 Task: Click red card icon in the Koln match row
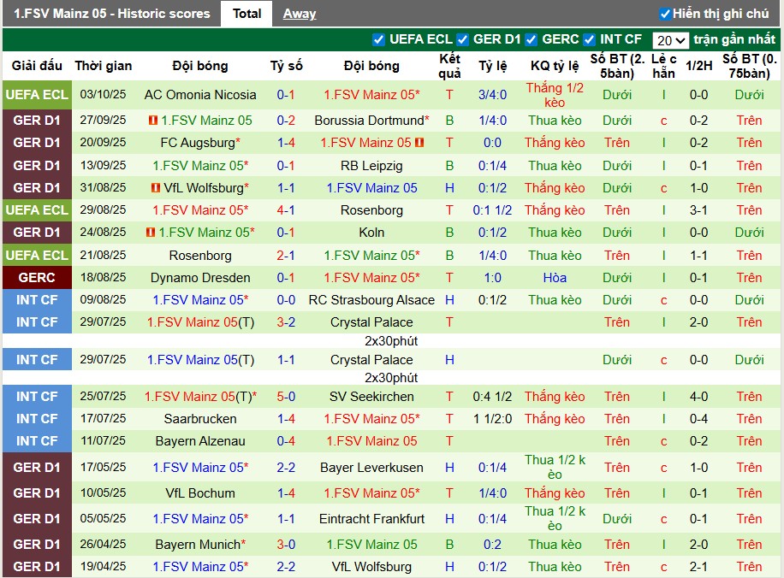pyautogui.click(x=151, y=233)
